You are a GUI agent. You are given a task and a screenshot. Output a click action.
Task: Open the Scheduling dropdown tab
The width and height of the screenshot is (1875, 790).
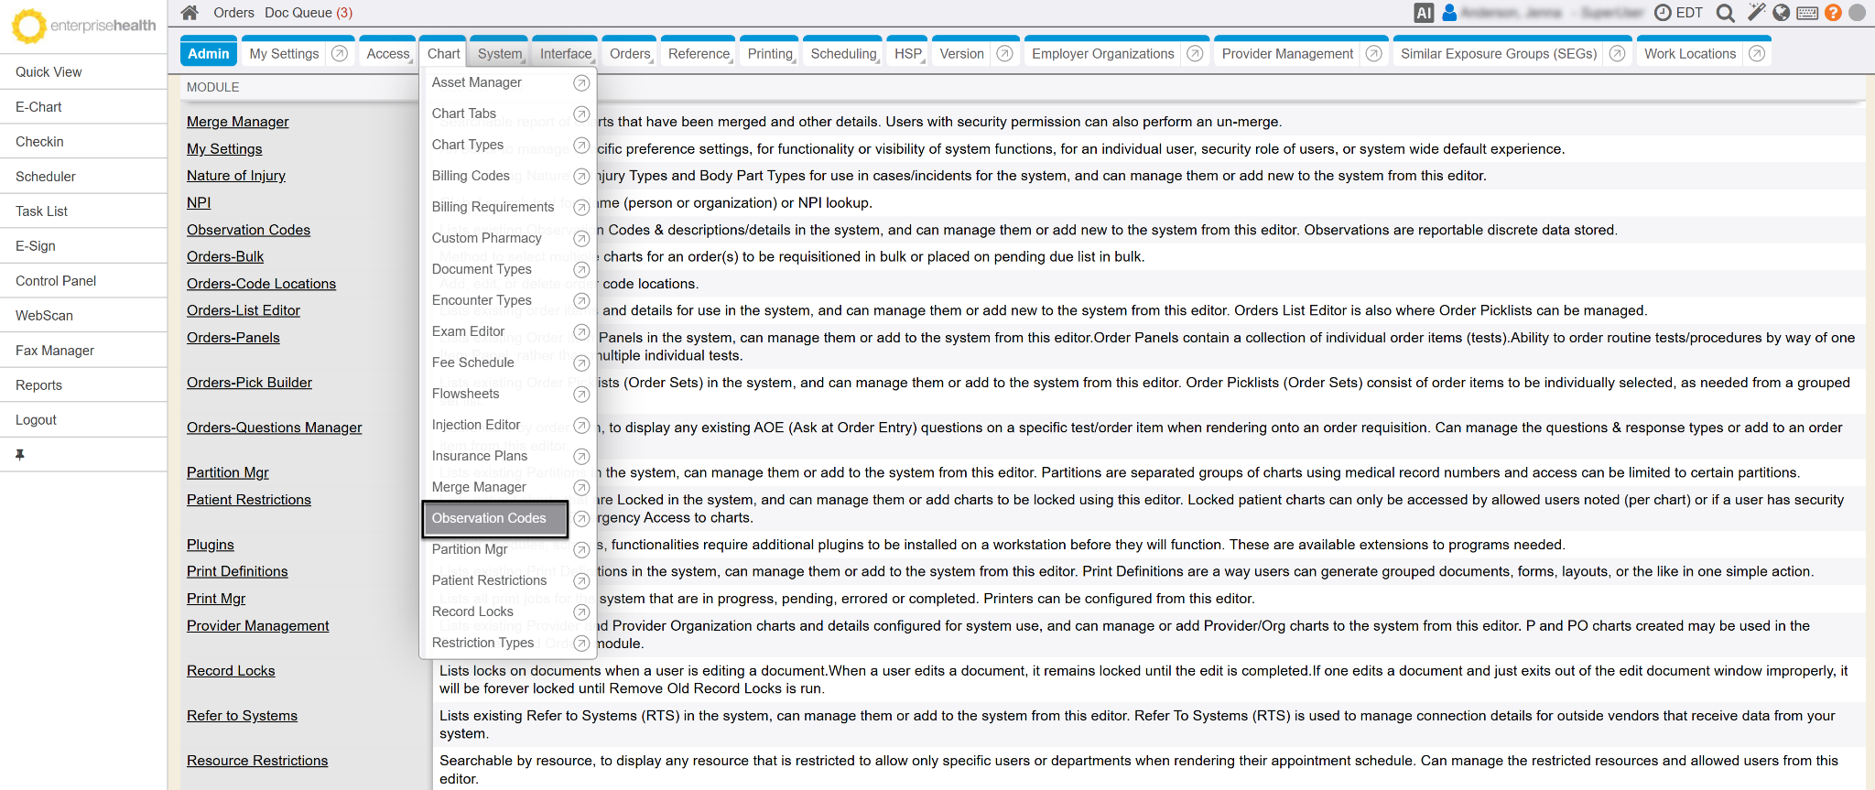(x=843, y=54)
